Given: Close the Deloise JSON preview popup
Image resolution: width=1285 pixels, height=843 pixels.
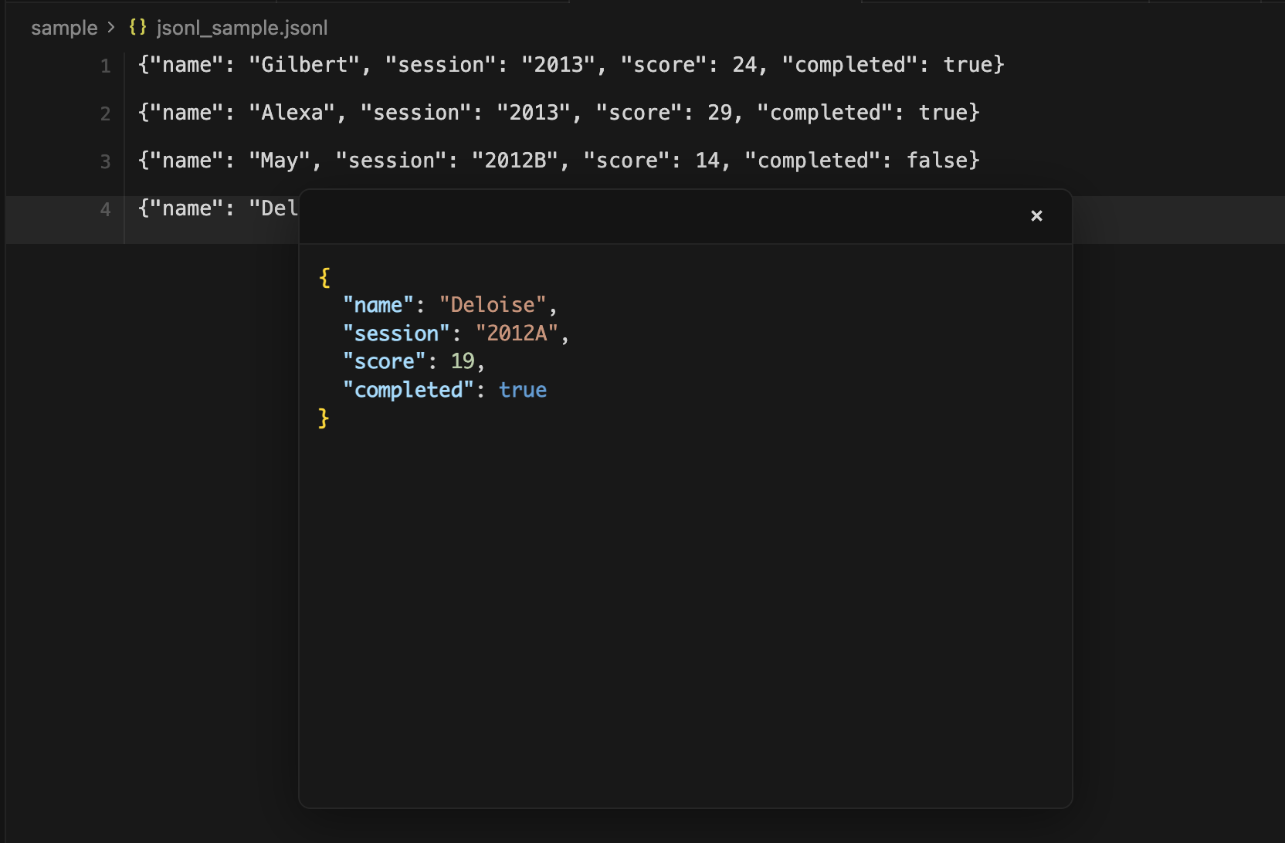Looking at the screenshot, I should click(1036, 216).
